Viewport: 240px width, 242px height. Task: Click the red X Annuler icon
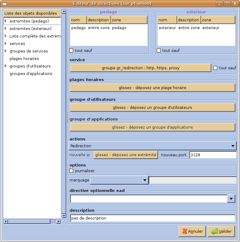(x=185, y=231)
